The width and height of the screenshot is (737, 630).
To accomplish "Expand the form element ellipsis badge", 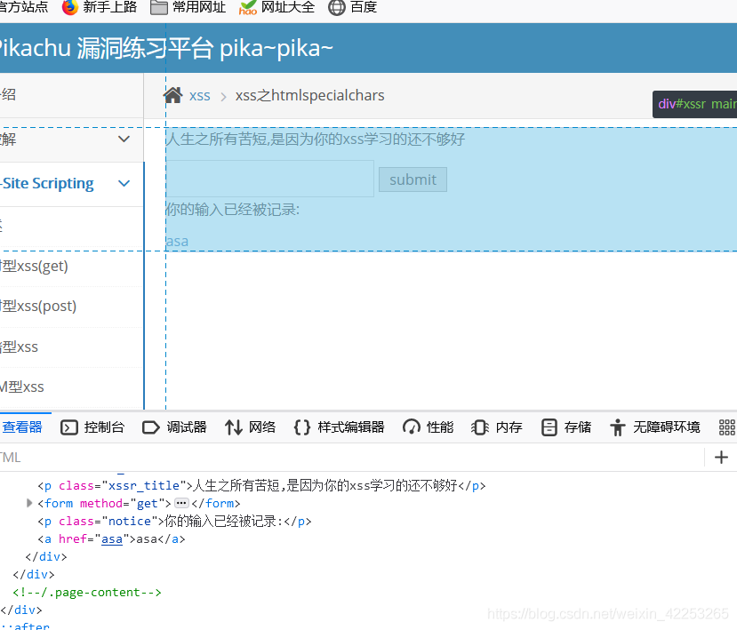I will (x=181, y=503).
